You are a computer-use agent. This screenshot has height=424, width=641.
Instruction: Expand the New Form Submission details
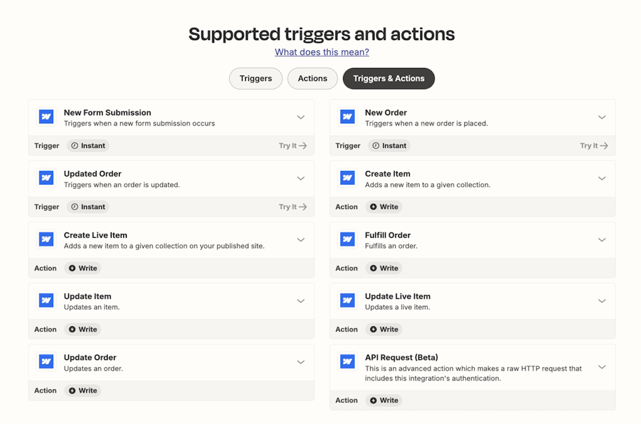(x=301, y=117)
